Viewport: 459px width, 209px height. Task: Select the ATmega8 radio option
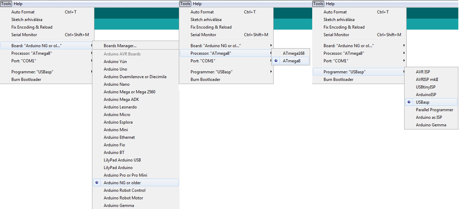(291, 61)
